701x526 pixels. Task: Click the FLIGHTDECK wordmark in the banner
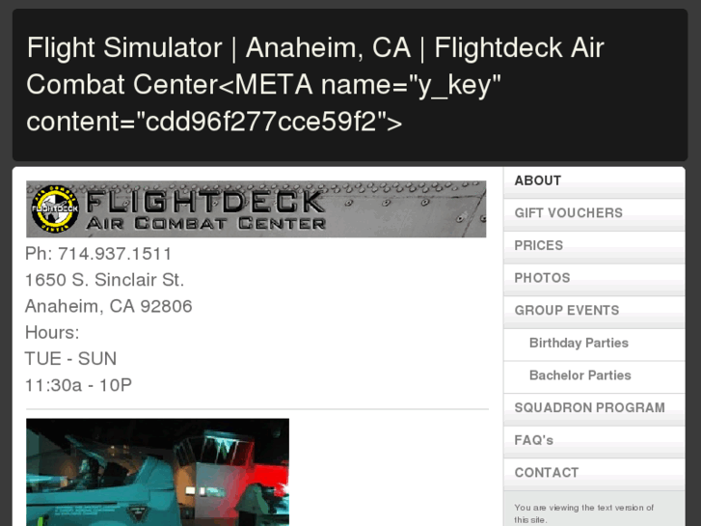(x=205, y=201)
